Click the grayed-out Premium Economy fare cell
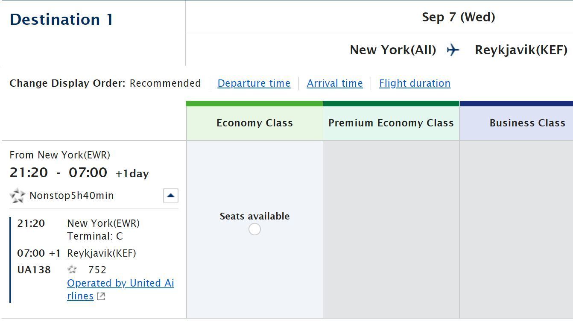 point(391,229)
